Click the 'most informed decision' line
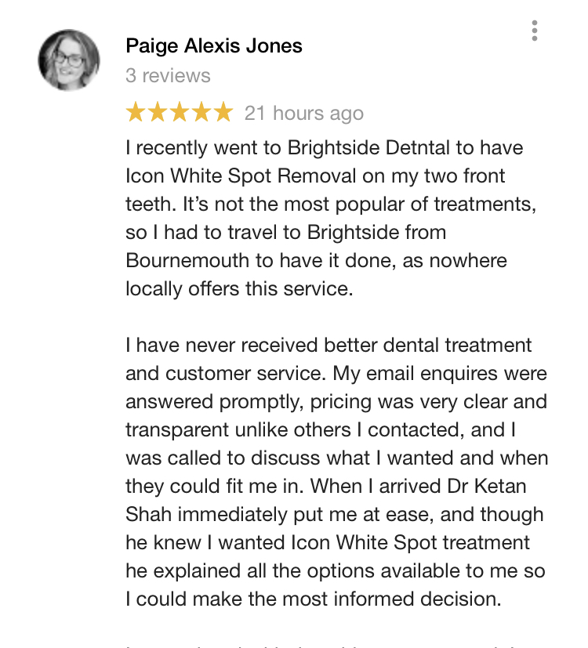The width and height of the screenshot is (588, 648). click(x=314, y=599)
